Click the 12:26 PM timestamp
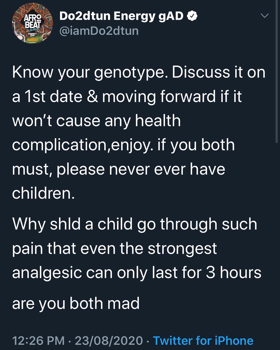Screen dimensions: 280x350 coord(38,340)
